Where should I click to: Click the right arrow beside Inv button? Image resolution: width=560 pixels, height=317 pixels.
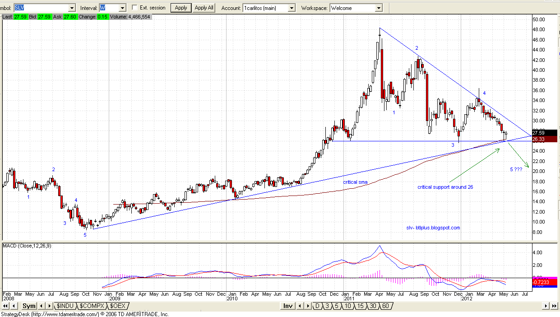(x=307, y=306)
